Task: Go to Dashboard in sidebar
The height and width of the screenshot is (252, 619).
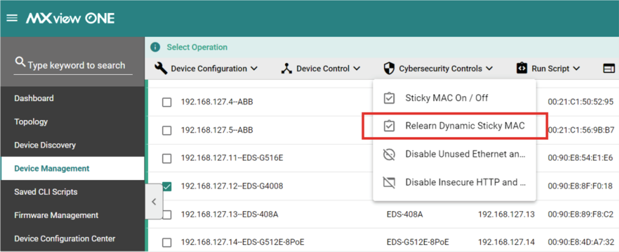Action: 73,98
